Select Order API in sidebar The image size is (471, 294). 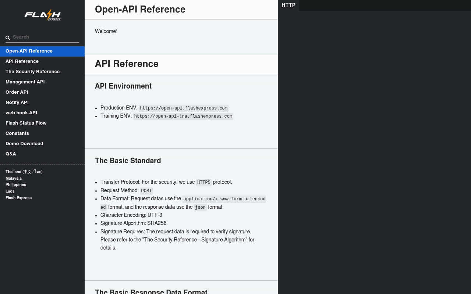pos(42,92)
